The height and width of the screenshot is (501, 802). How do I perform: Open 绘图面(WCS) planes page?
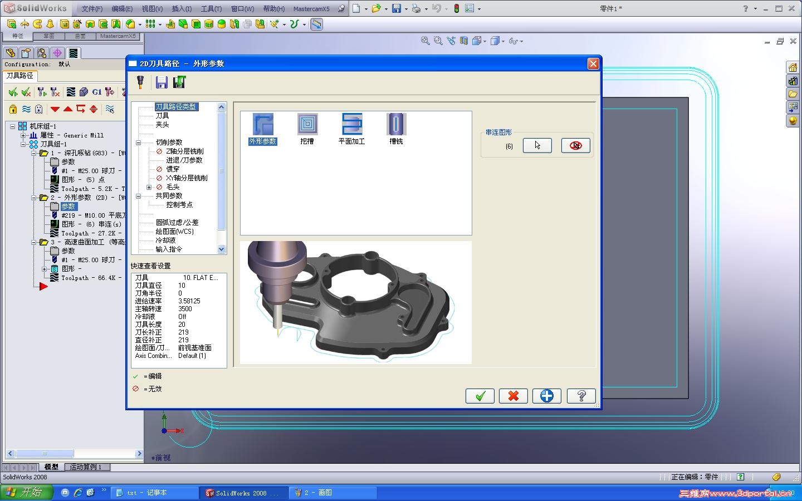point(174,232)
